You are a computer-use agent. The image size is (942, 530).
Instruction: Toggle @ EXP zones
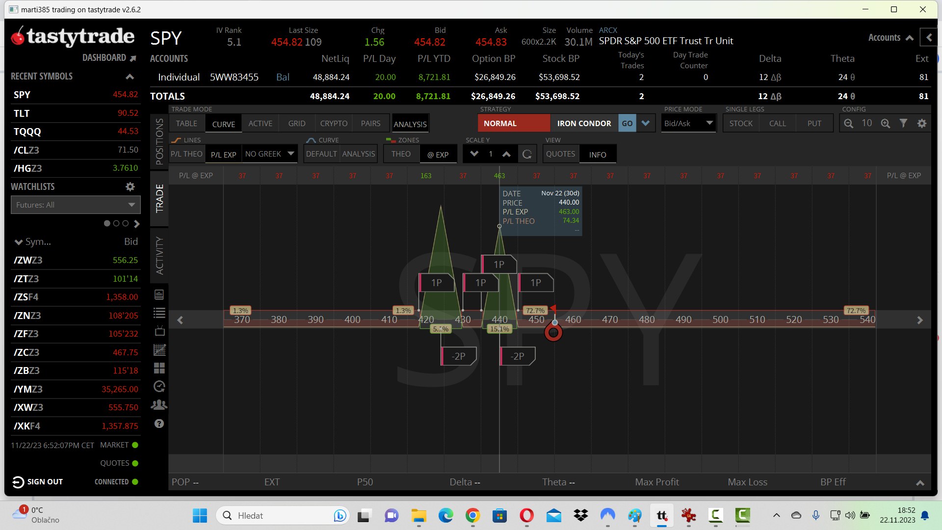(438, 154)
